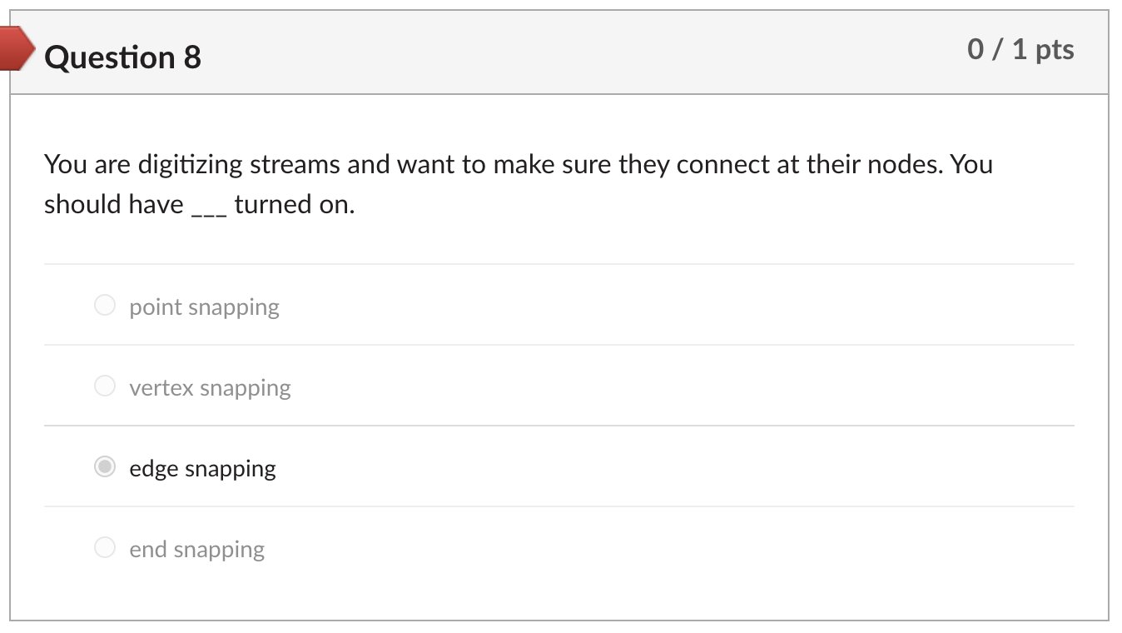Choose the "end snapping" radio button
Image resolution: width=1122 pixels, height=633 pixels.
pyautogui.click(x=105, y=547)
